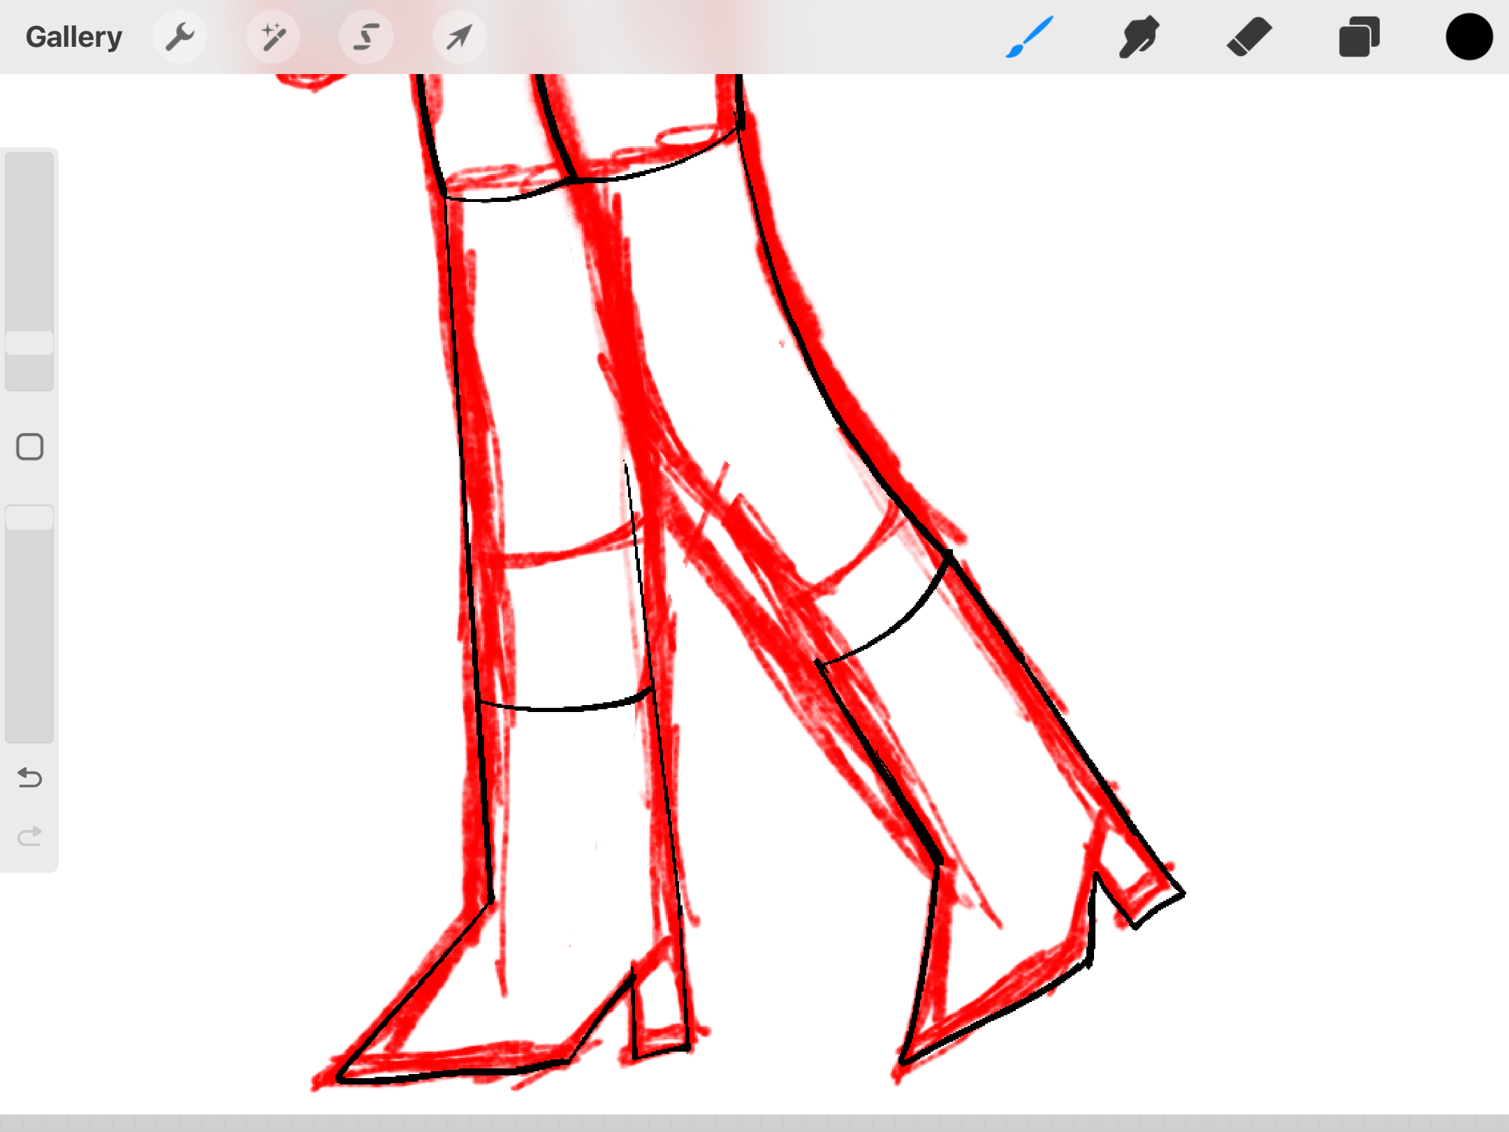
Task: Tap the brush size slider handle
Action: (29, 342)
